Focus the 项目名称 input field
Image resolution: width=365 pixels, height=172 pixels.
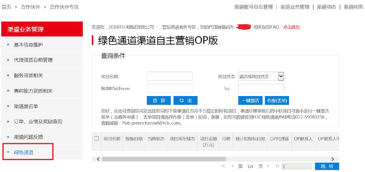pyautogui.click(x=170, y=76)
